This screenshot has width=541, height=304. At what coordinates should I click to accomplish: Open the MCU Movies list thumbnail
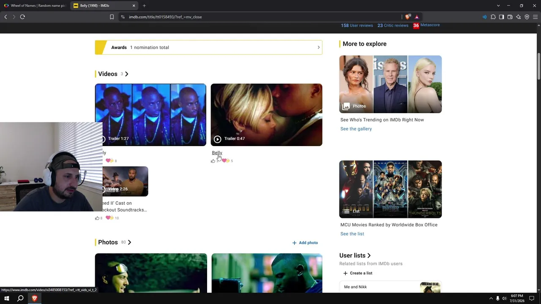click(391, 189)
